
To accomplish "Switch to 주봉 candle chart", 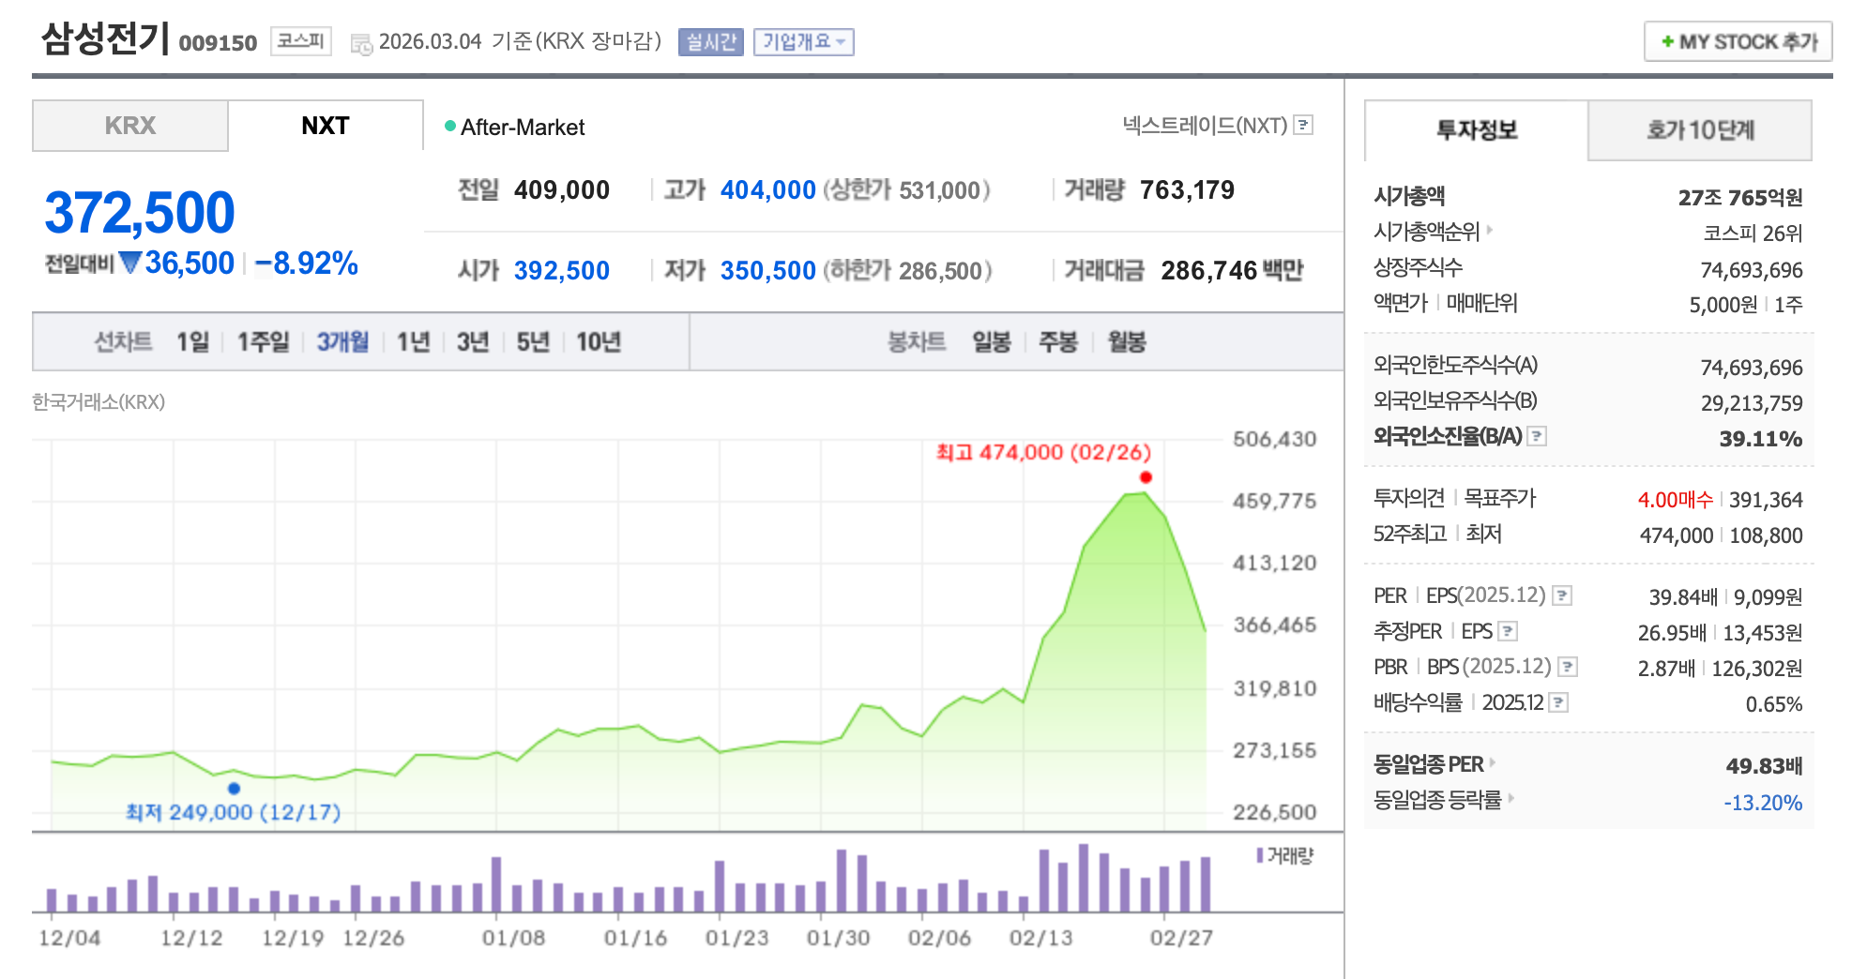I will click(1058, 342).
